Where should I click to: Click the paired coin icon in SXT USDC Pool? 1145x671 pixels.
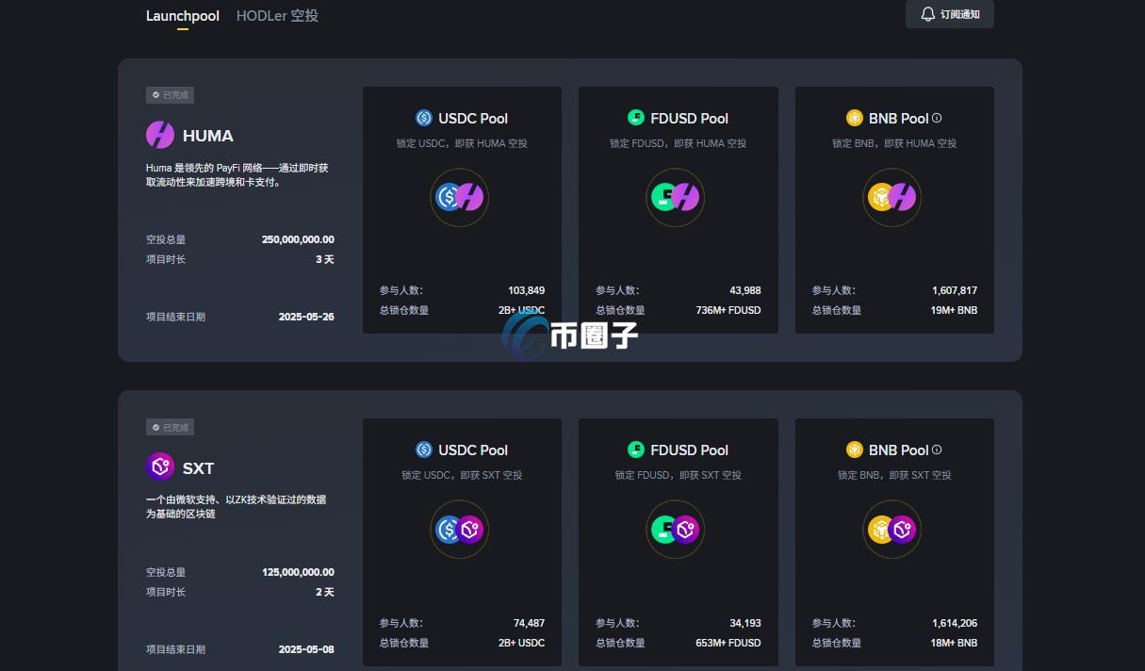(468, 530)
